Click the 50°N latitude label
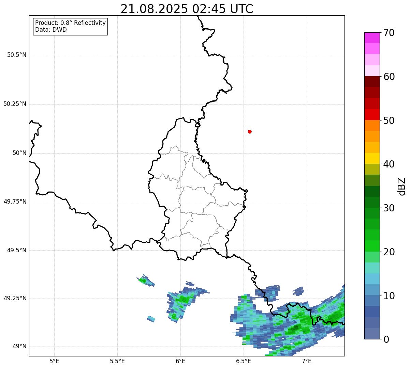The width and height of the screenshot is (410, 368). coord(19,153)
